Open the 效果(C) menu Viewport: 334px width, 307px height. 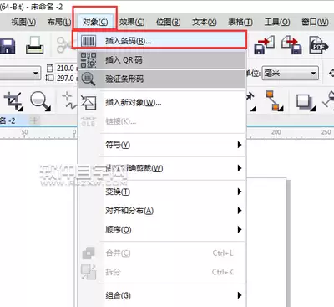pos(132,22)
